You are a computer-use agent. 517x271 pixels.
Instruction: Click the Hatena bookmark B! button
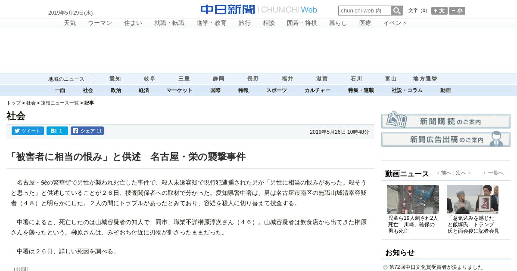click(x=57, y=131)
